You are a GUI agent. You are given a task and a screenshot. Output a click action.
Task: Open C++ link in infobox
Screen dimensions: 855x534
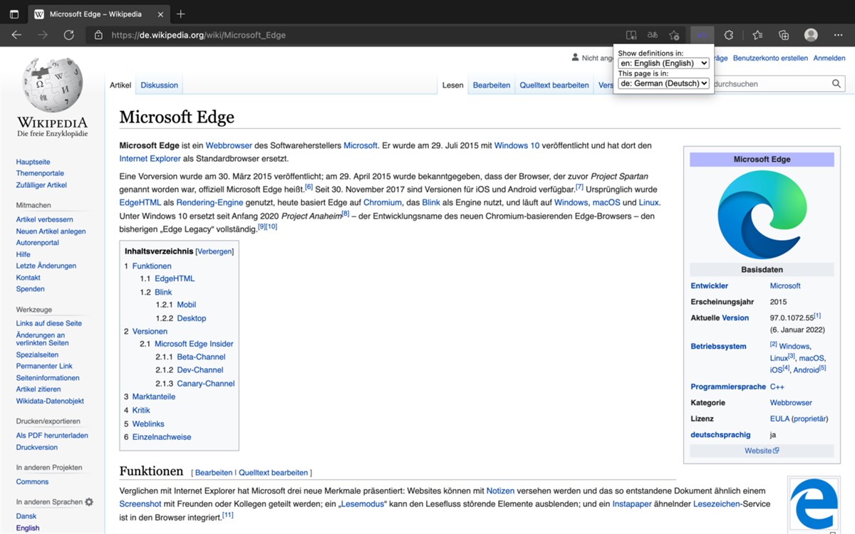click(x=777, y=387)
